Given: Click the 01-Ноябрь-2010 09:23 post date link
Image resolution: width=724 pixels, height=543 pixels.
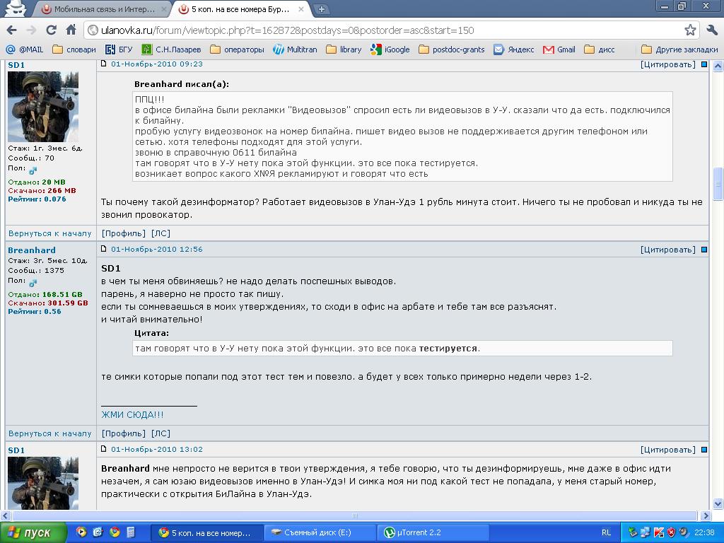Looking at the screenshot, I should click(x=156, y=64).
